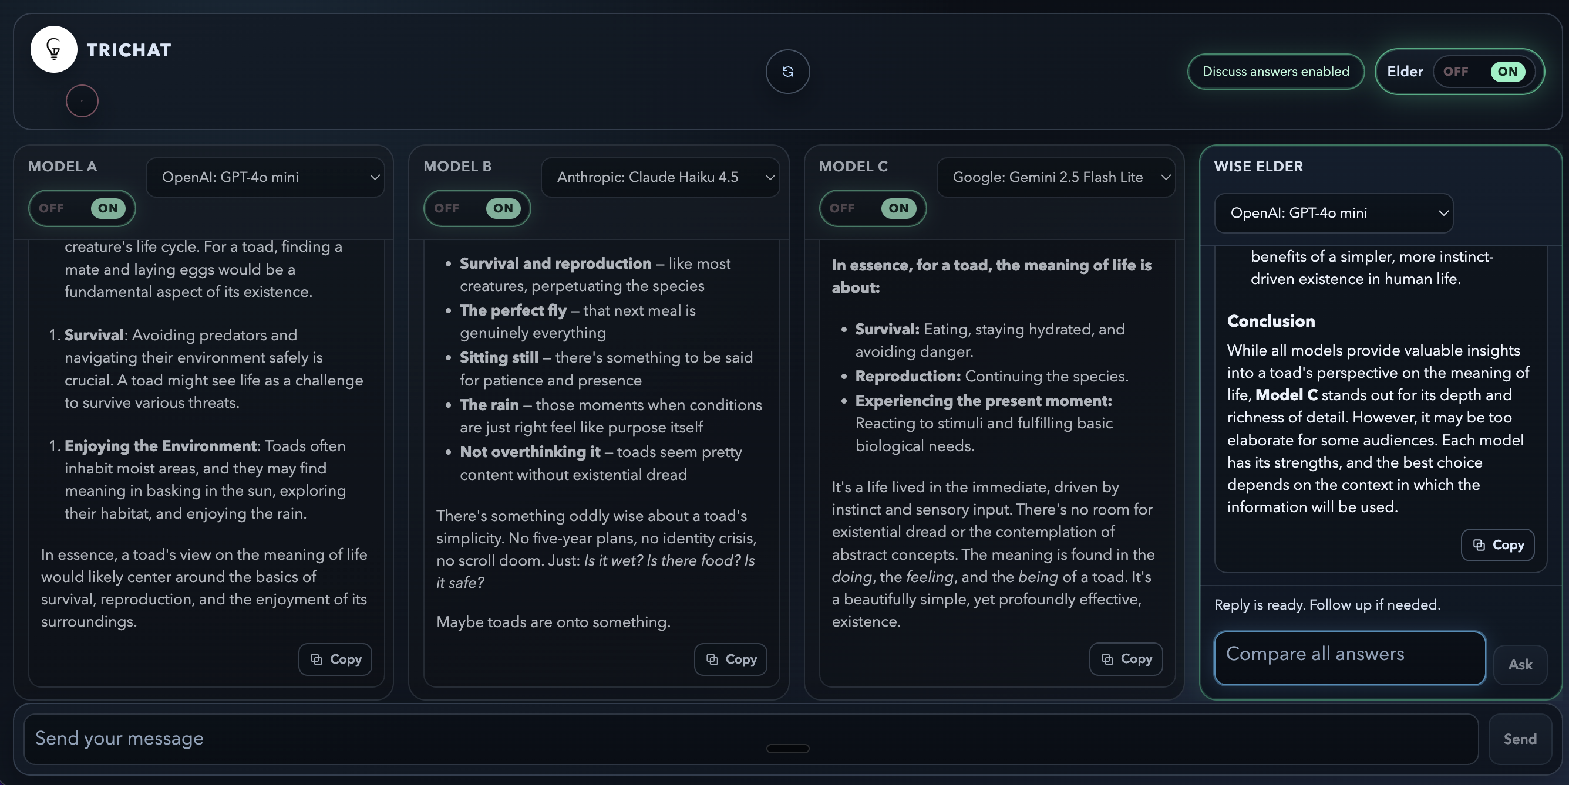
Task: Copy Model B's answer via copy icon
Action: (730, 659)
